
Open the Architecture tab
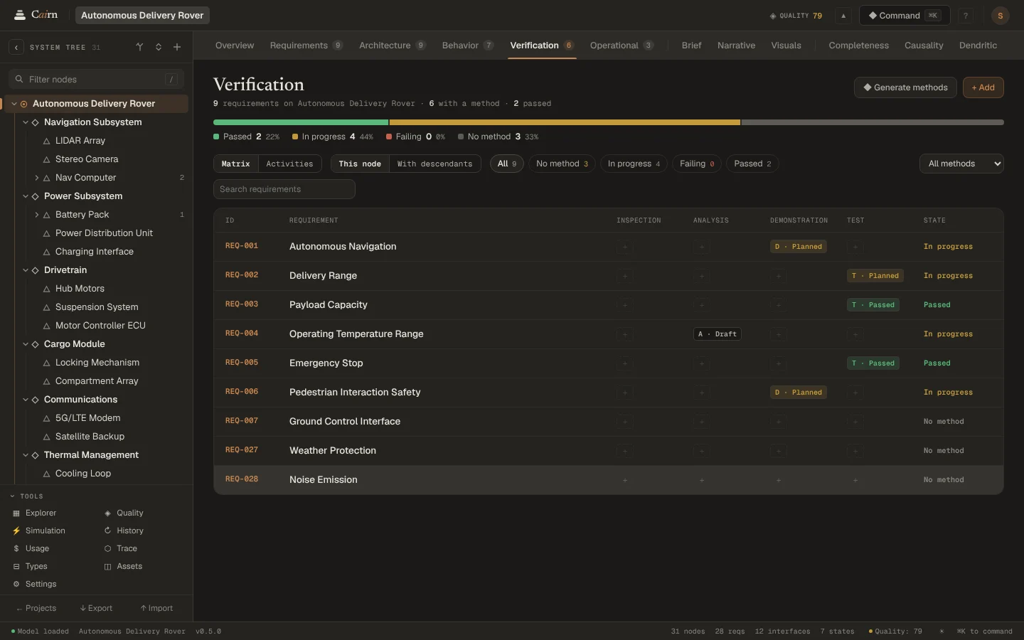(x=392, y=46)
